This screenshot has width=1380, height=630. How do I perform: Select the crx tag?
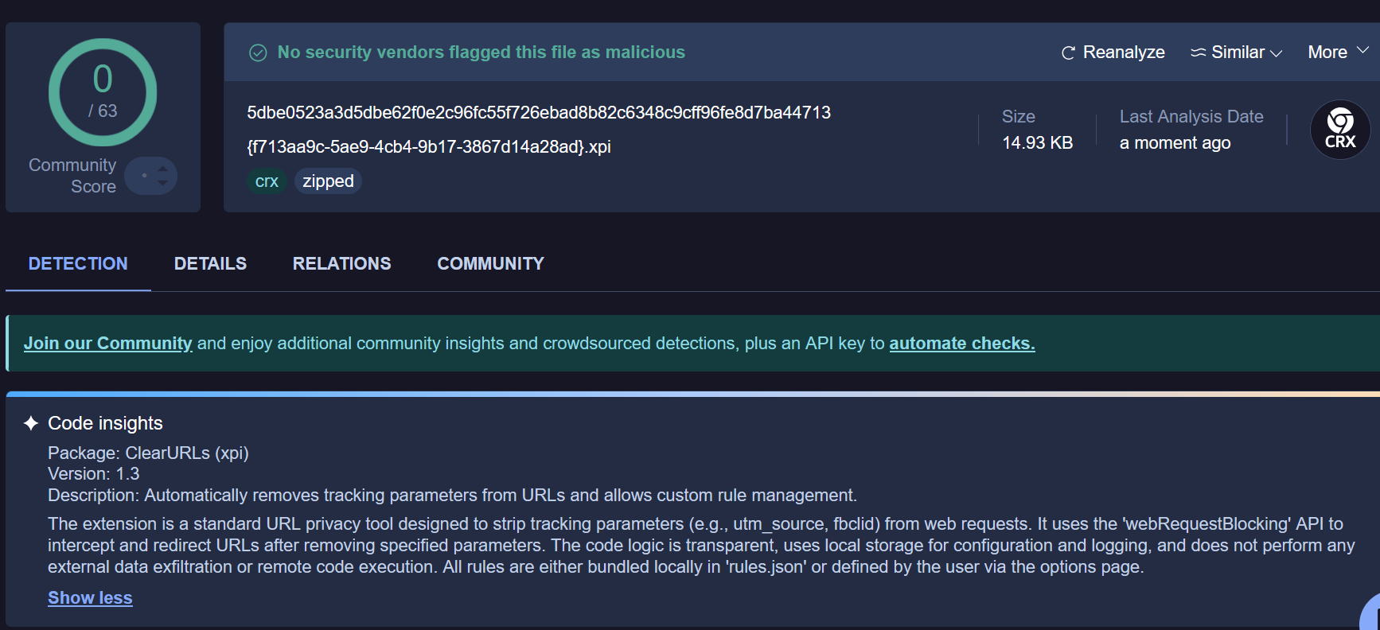[x=267, y=181]
